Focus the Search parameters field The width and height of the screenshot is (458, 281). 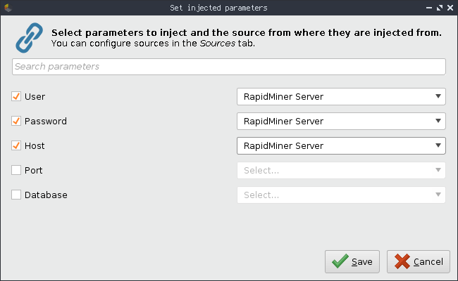pos(228,67)
